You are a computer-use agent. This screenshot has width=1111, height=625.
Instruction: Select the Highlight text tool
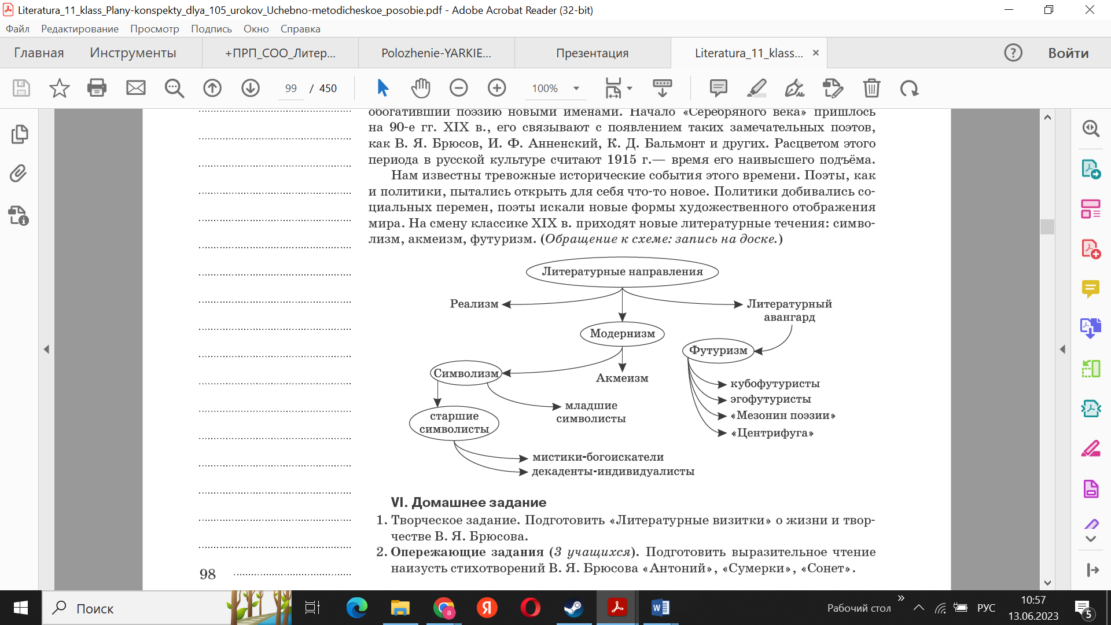tap(756, 88)
